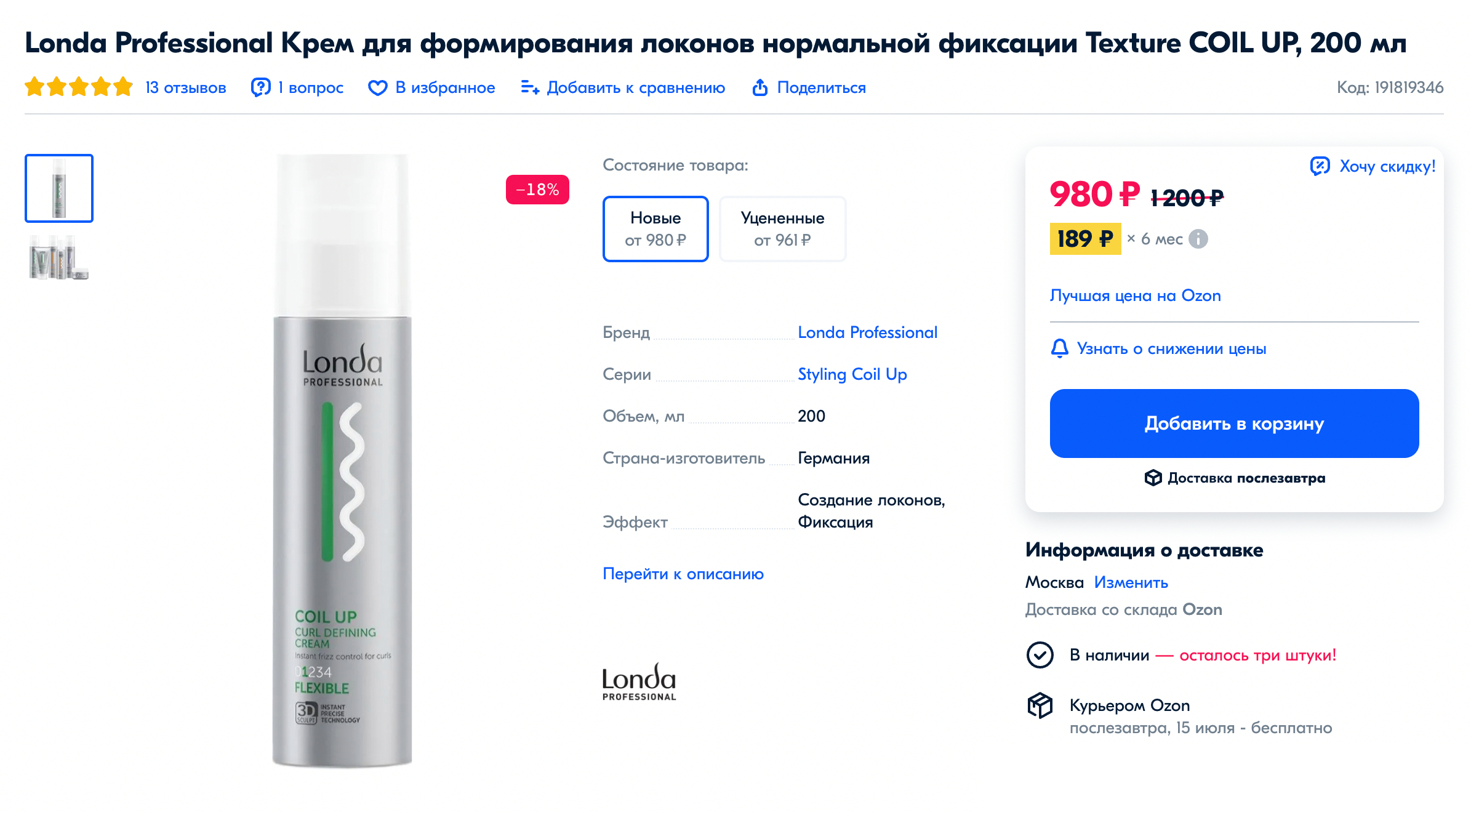Open the Styling Coil Up series link
This screenshot has height=815, width=1471.
852,374
